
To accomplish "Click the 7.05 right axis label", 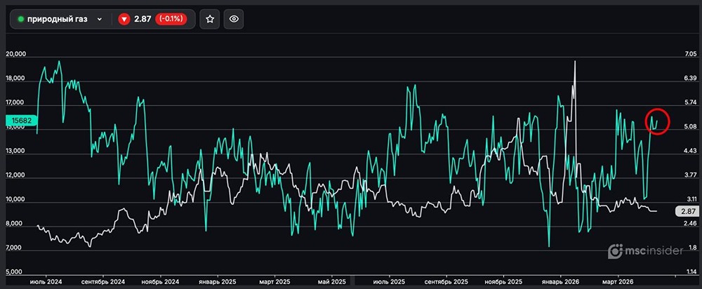I will tap(684, 54).
